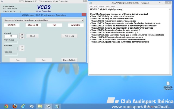Click the 'Canal 19:' heading line in Notepad
This screenshot has width=174, height=109.
click(x=119, y=14)
